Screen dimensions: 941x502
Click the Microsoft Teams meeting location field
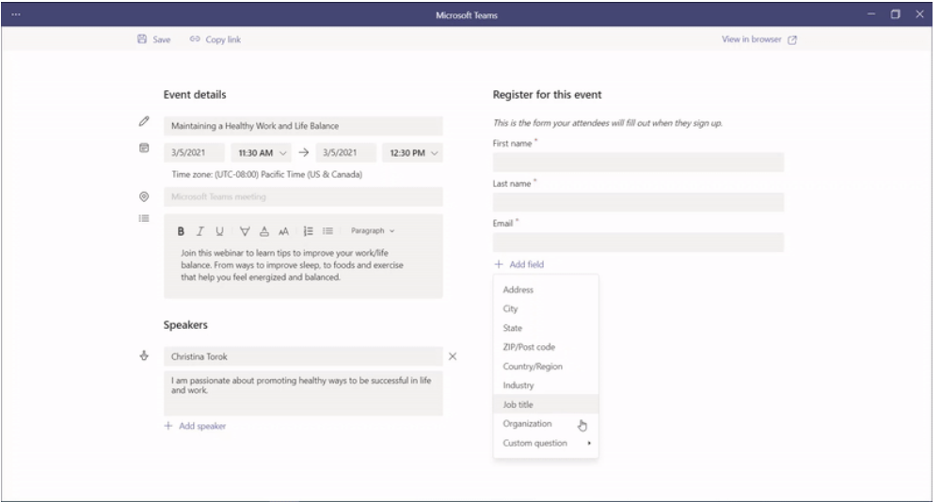pyautogui.click(x=303, y=196)
